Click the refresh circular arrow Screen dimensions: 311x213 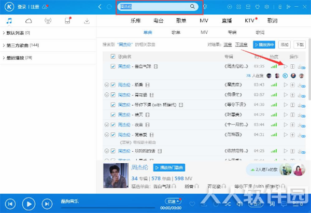[109, 7]
